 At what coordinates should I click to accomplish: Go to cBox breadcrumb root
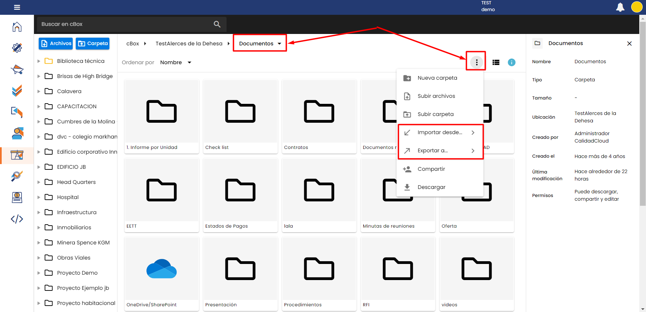133,44
